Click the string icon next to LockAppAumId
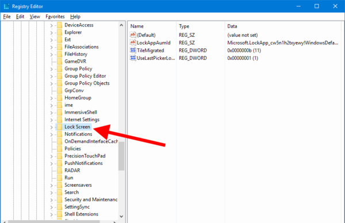345x223 pixels. tap(133, 43)
